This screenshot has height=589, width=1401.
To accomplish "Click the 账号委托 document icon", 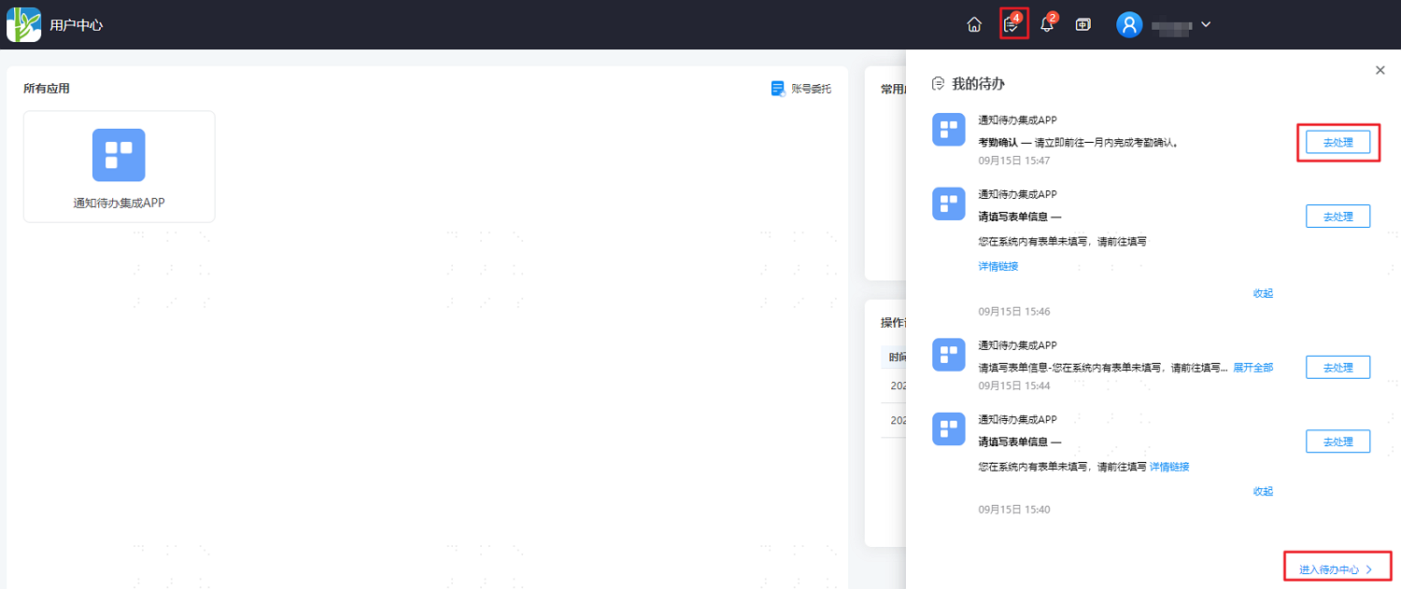I will [x=778, y=89].
